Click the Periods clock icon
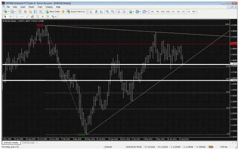 [x=137, y=12]
